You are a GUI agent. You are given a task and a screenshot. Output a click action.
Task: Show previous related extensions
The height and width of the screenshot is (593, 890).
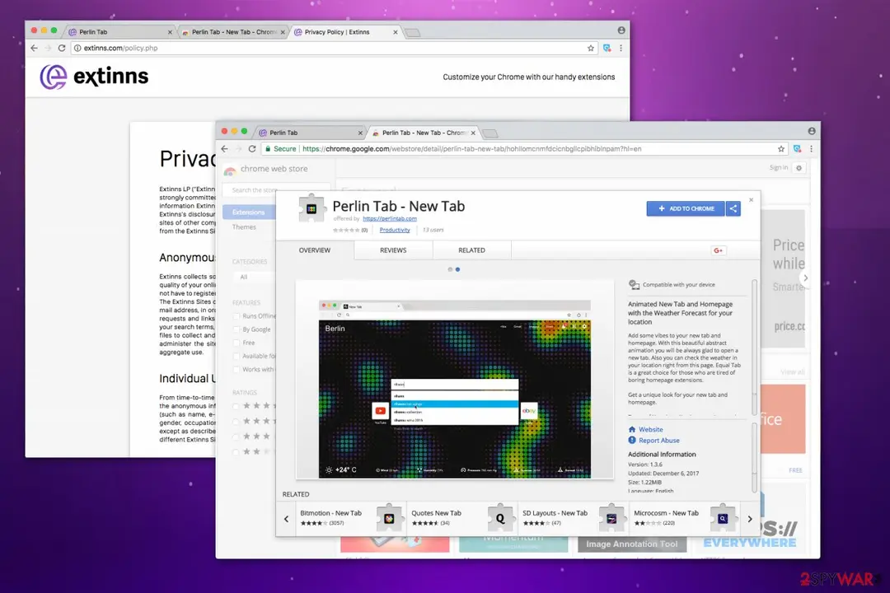[286, 519]
